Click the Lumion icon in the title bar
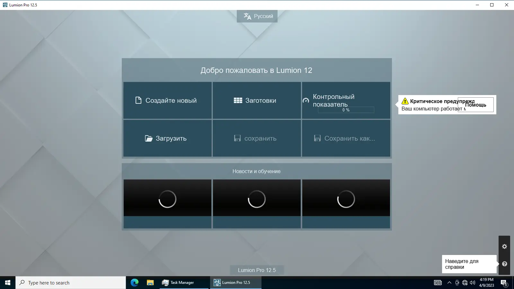Image resolution: width=514 pixels, height=289 pixels. [5, 5]
